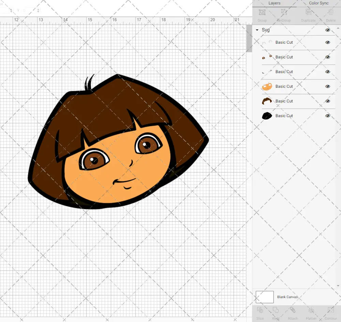Viewport: 341px width, 322px height.
Task: Click the UnGroup icon
Action: pos(284,13)
